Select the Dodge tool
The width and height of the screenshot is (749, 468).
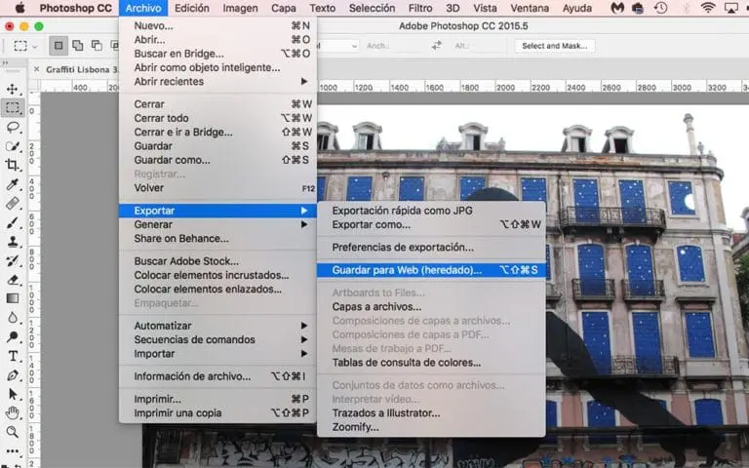click(13, 336)
